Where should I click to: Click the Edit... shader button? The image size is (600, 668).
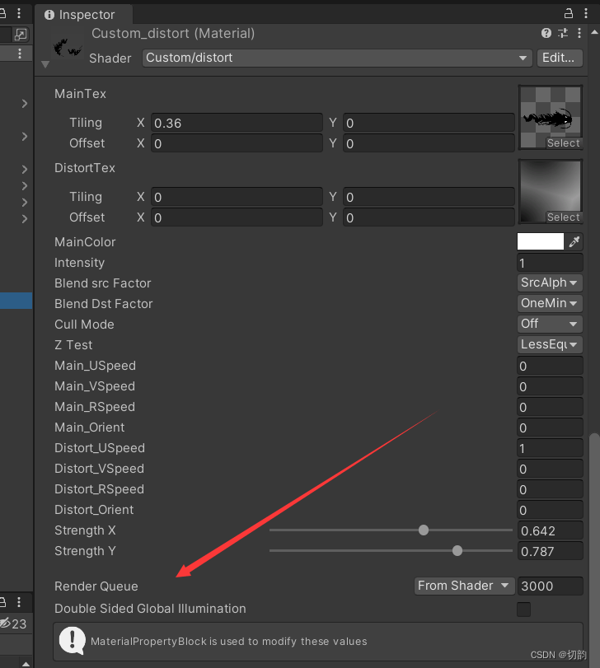560,58
